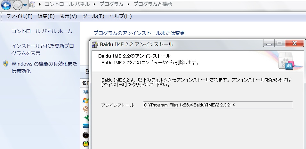
Task: Open the ヘルプ(H) menu
Action: tap(120, 16)
